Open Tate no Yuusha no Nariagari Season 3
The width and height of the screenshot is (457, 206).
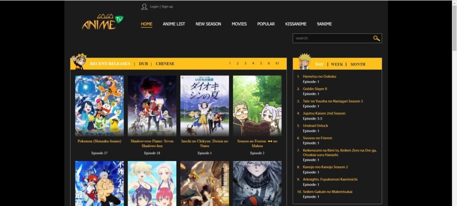tap(333, 101)
